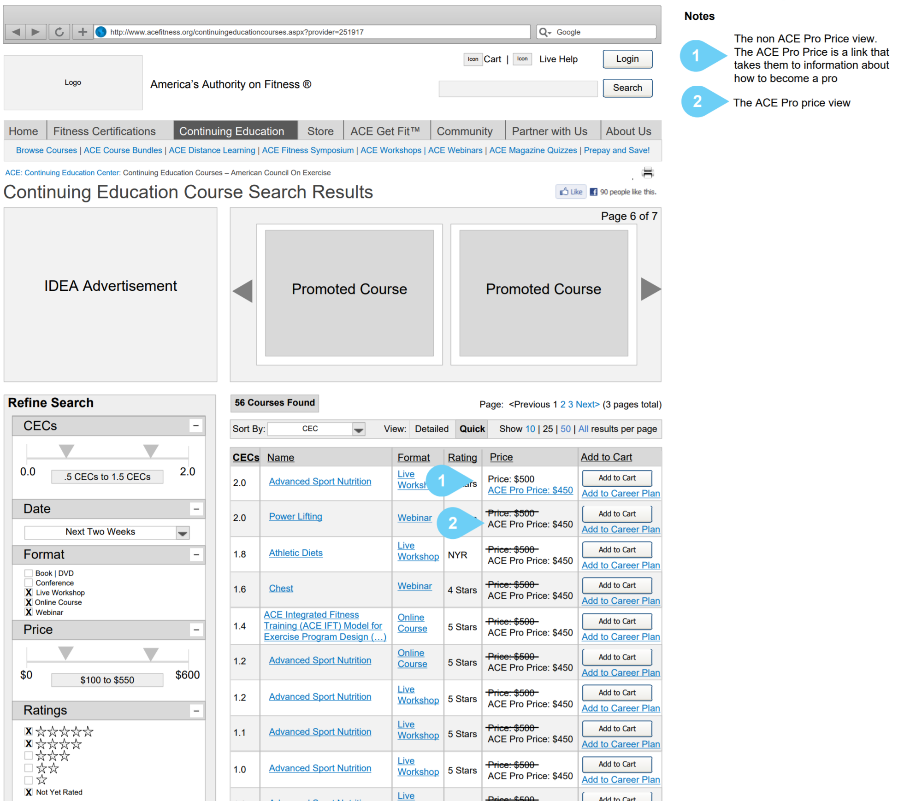The width and height of the screenshot is (916, 801).
Task: Collapse the Price filter section
Action: (196, 630)
